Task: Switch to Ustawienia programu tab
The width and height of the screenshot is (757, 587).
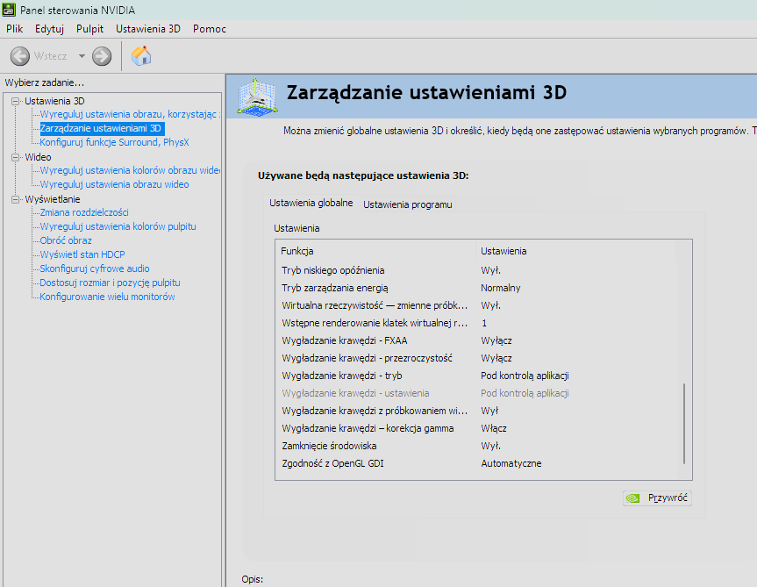Action: click(x=407, y=204)
